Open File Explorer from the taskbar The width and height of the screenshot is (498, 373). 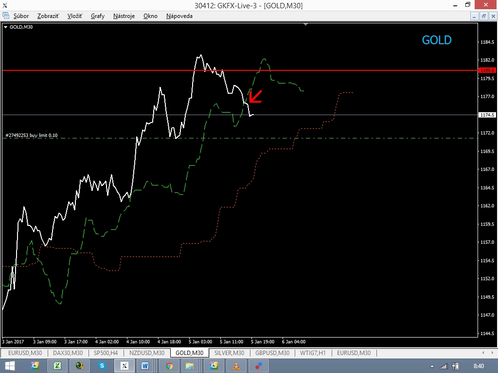(x=190, y=366)
